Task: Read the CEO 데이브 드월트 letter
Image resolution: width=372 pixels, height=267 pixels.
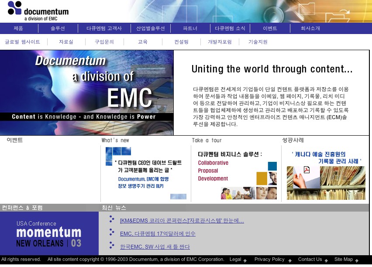Action: point(148,166)
